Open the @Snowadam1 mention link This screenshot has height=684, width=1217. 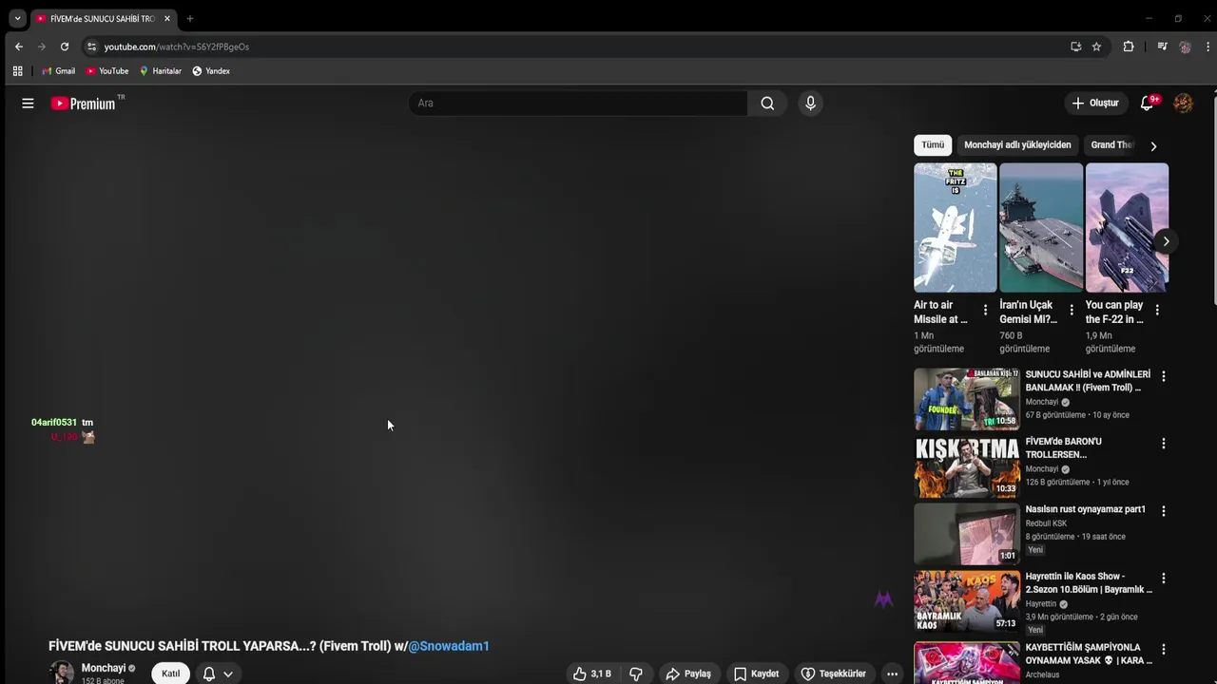coord(449,646)
